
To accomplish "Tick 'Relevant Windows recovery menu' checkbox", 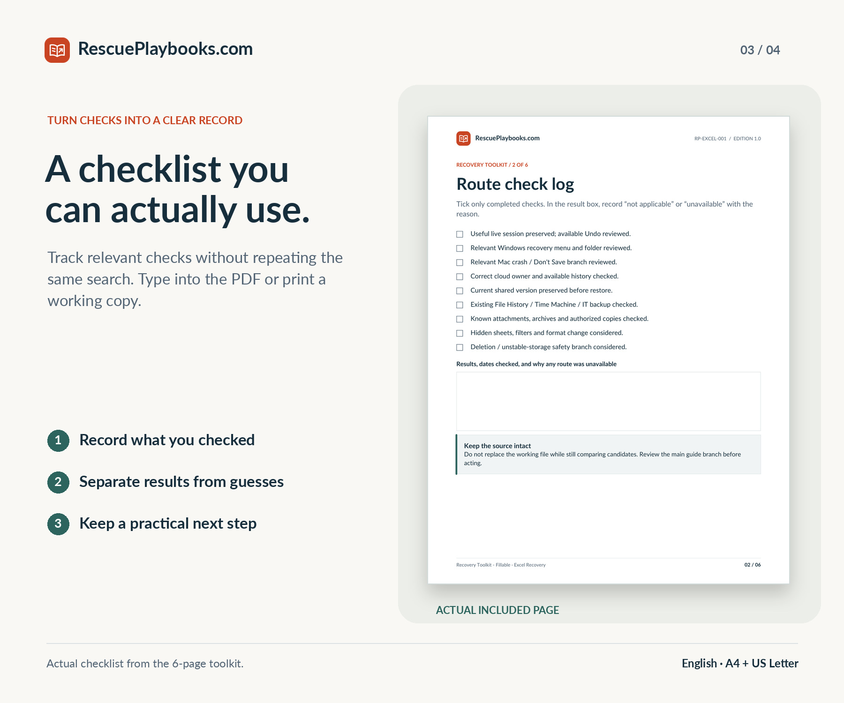I will pos(460,248).
